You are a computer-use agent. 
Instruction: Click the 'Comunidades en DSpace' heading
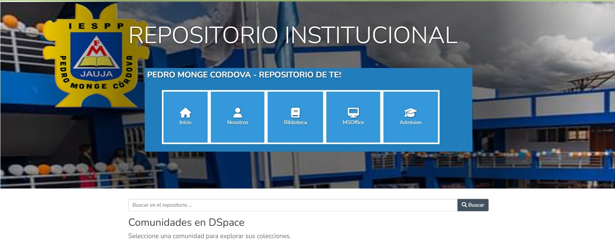pos(186,223)
